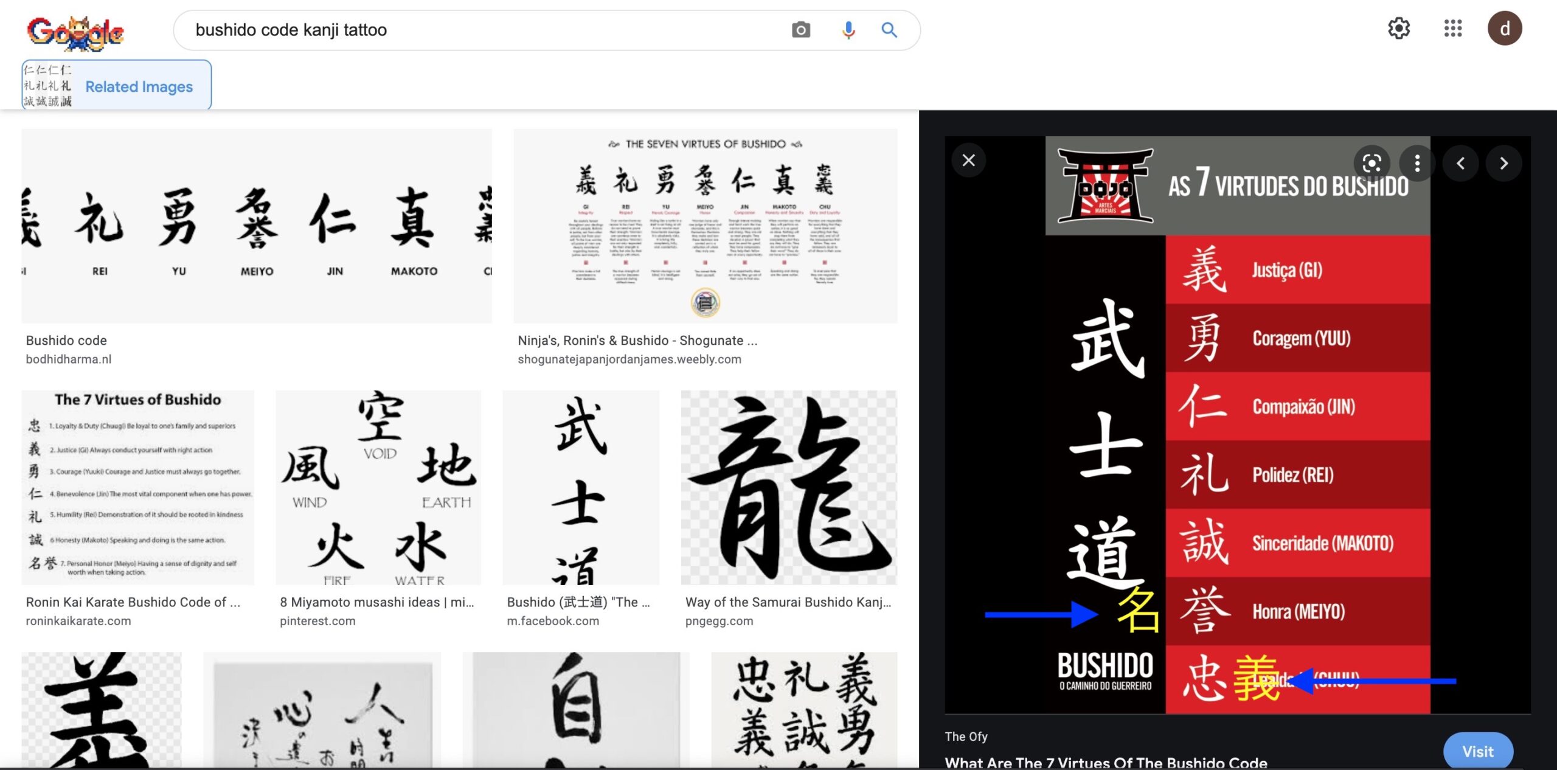Click m.facebook.com source link
The image size is (1557, 770).
pos(553,621)
